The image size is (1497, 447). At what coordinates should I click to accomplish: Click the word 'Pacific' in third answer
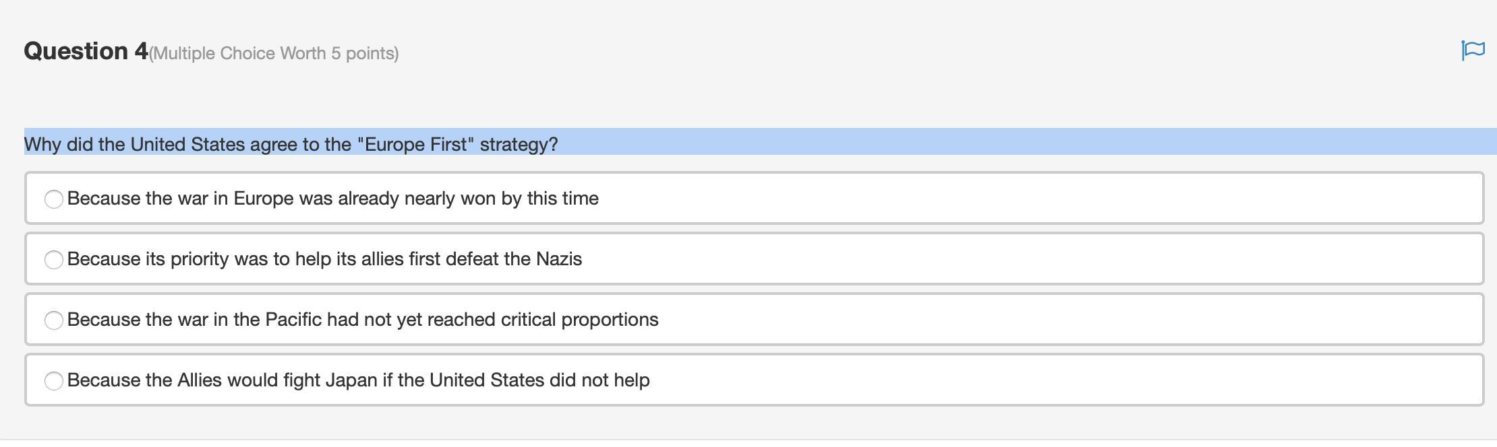[293, 320]
